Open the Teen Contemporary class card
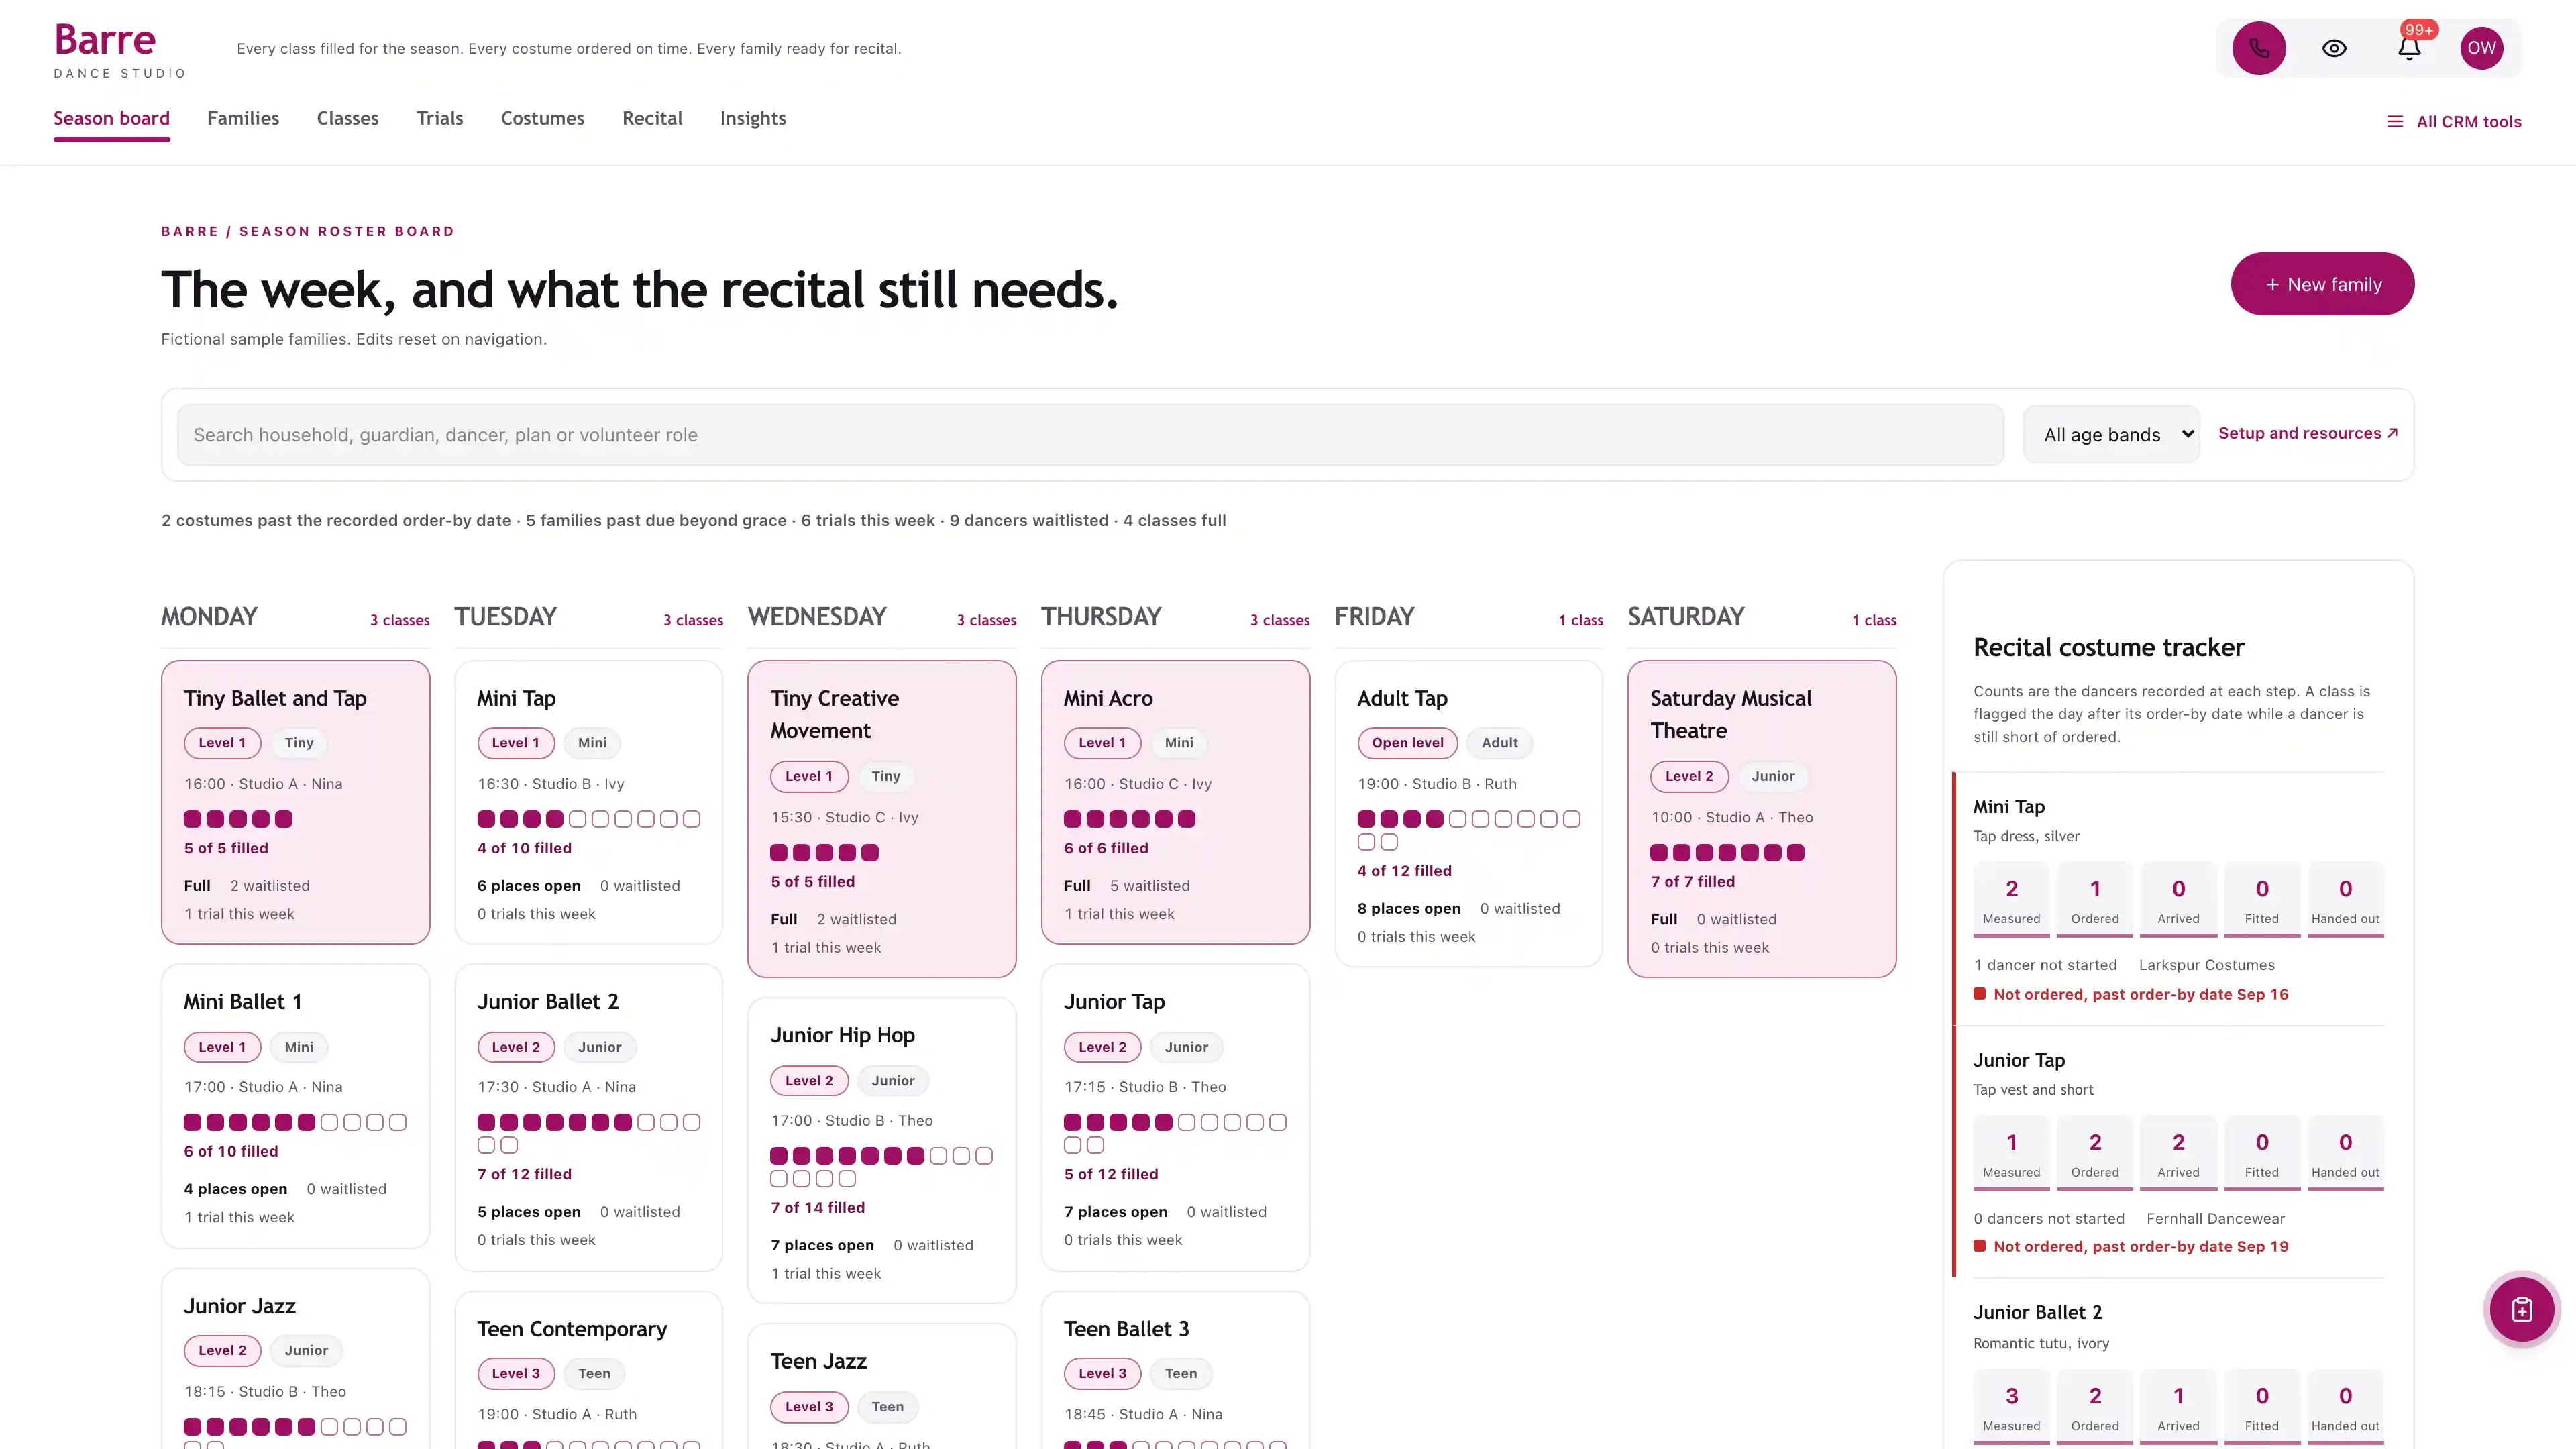 [589, 1370]
